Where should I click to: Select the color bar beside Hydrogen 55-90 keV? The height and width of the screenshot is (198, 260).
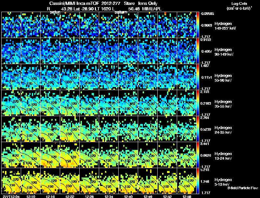pos(198,77)
